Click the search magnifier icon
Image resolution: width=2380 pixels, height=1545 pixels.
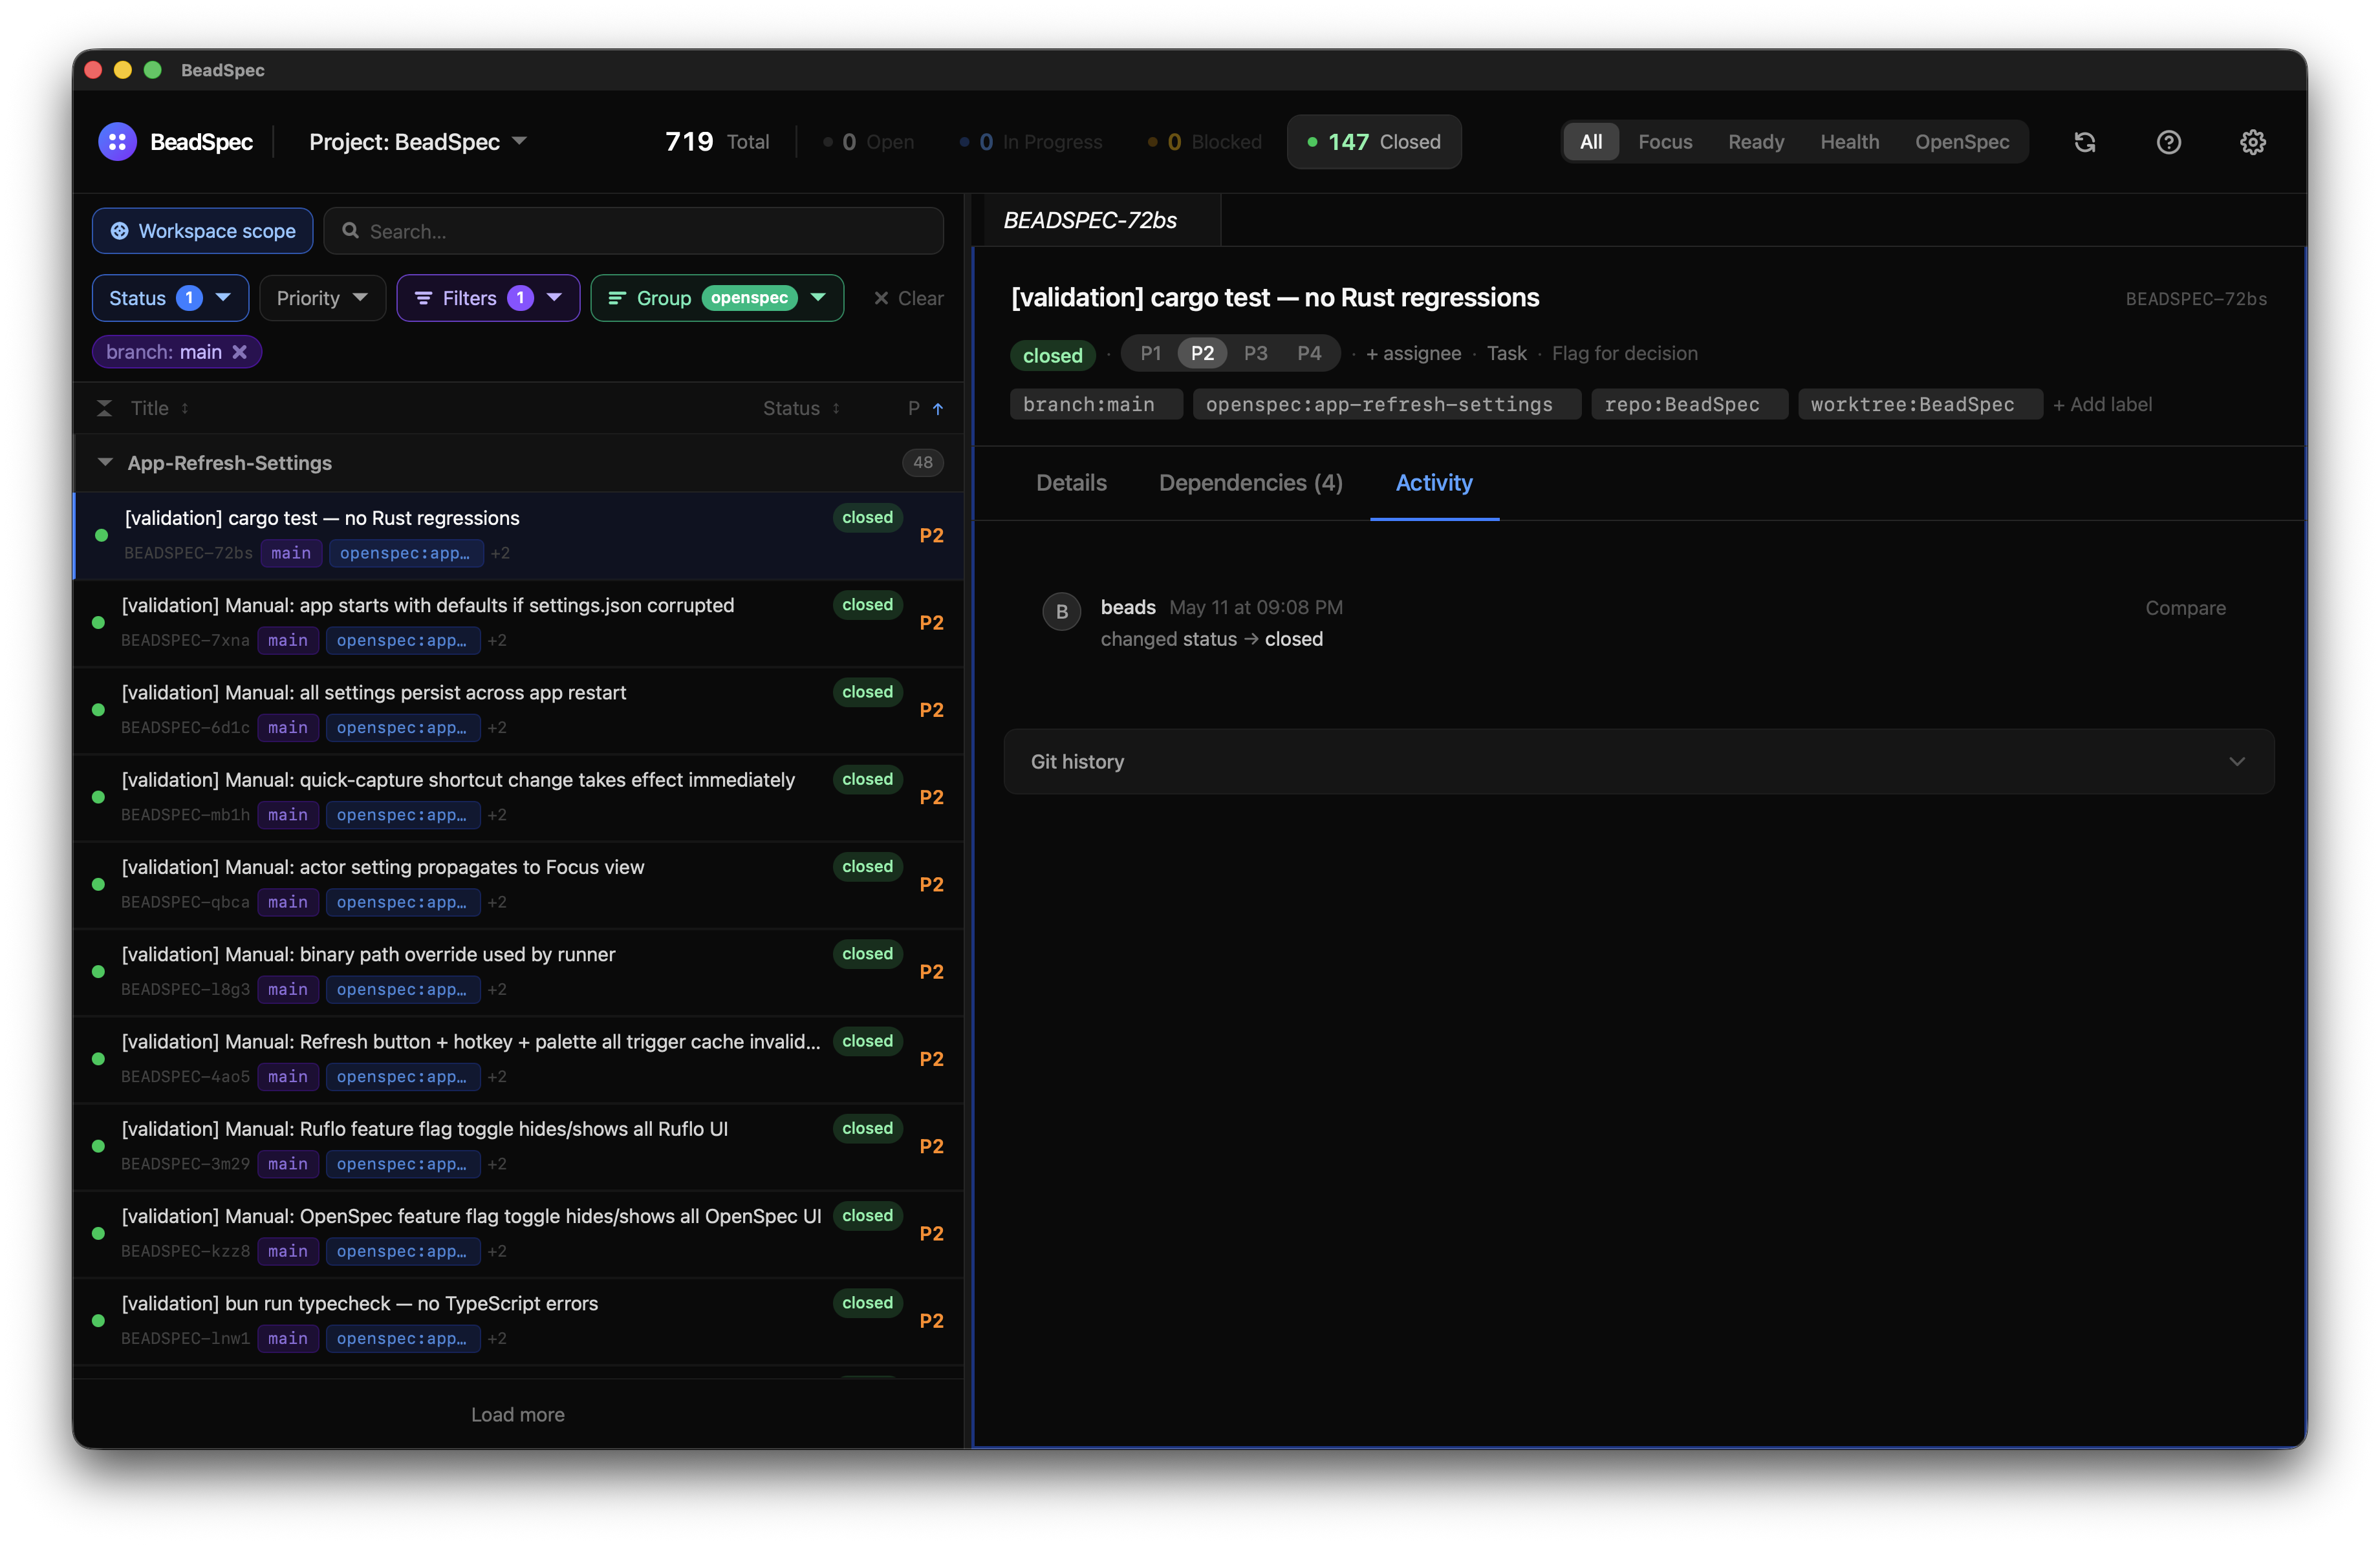(350, 231)
